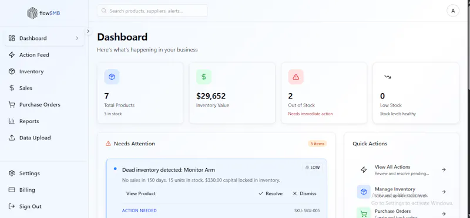The height and width of the screenshot is (218, 470).
Task: Click the 'Quick Actions' panel heading
Action: (x=370, y=144)
